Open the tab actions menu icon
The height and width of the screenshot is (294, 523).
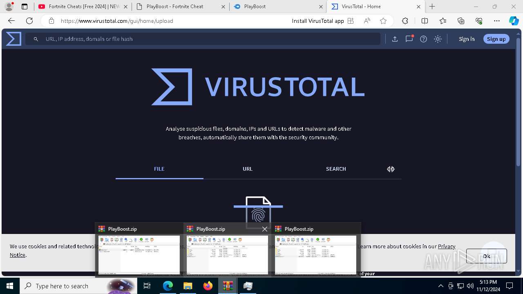[25, 7]
